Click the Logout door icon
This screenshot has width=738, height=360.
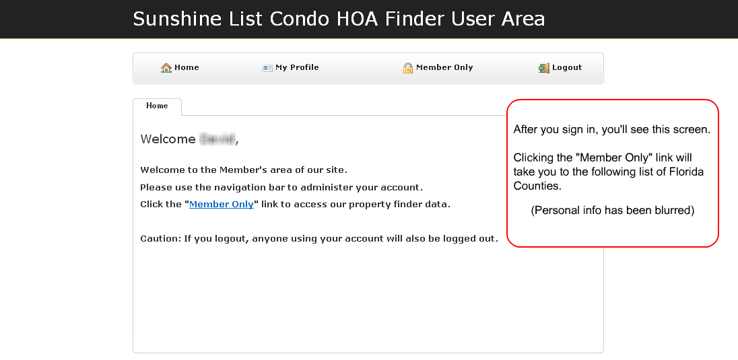(x=544, y=68)
